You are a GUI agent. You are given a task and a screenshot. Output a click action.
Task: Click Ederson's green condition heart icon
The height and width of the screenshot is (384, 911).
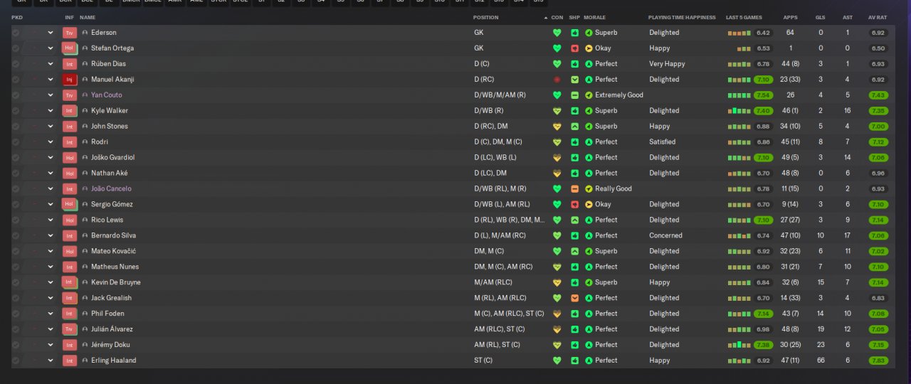pos(557,33)
